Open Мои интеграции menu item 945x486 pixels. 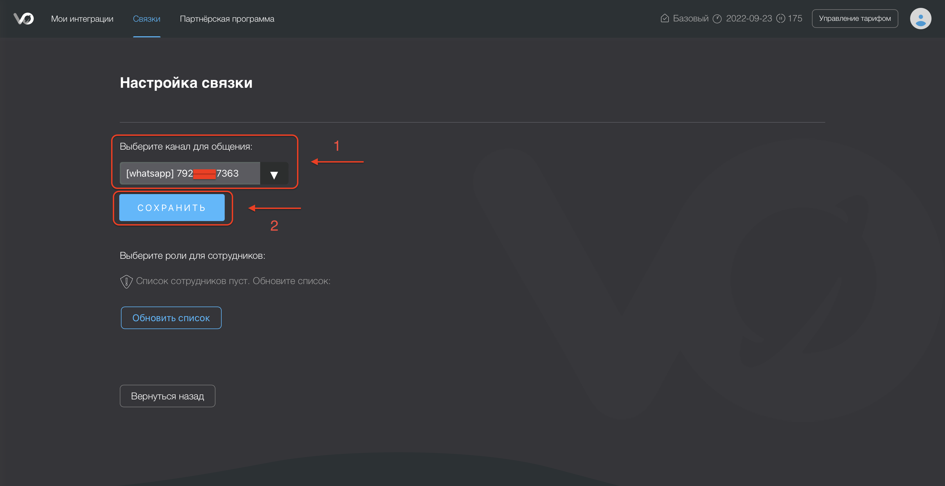point(82,19)
